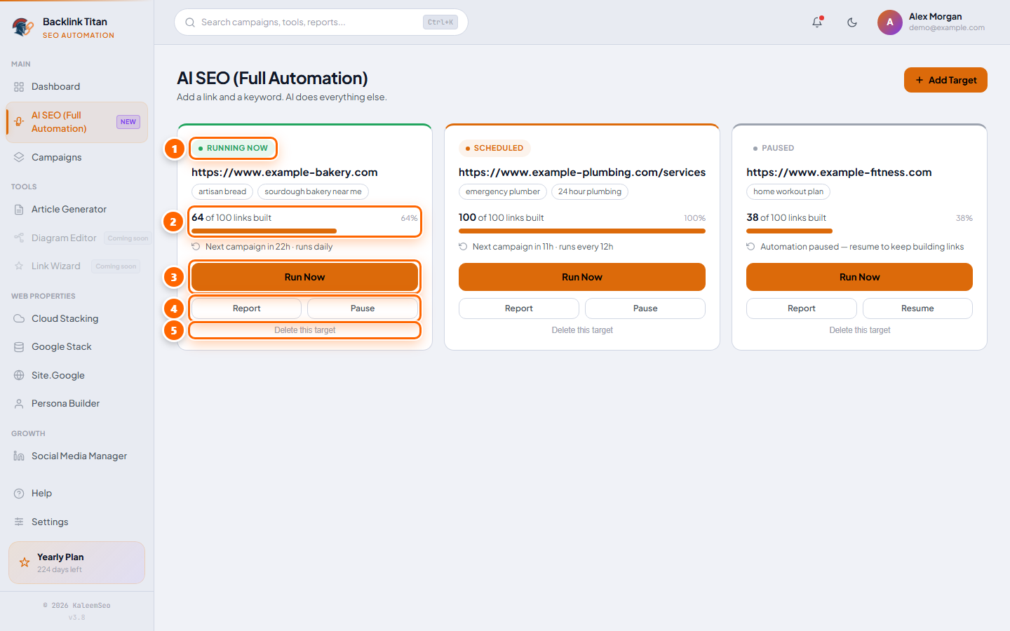This screenshot has width=1010, height=631.
Task: Click the Campaigns layers icon
Action: point(19,157)
